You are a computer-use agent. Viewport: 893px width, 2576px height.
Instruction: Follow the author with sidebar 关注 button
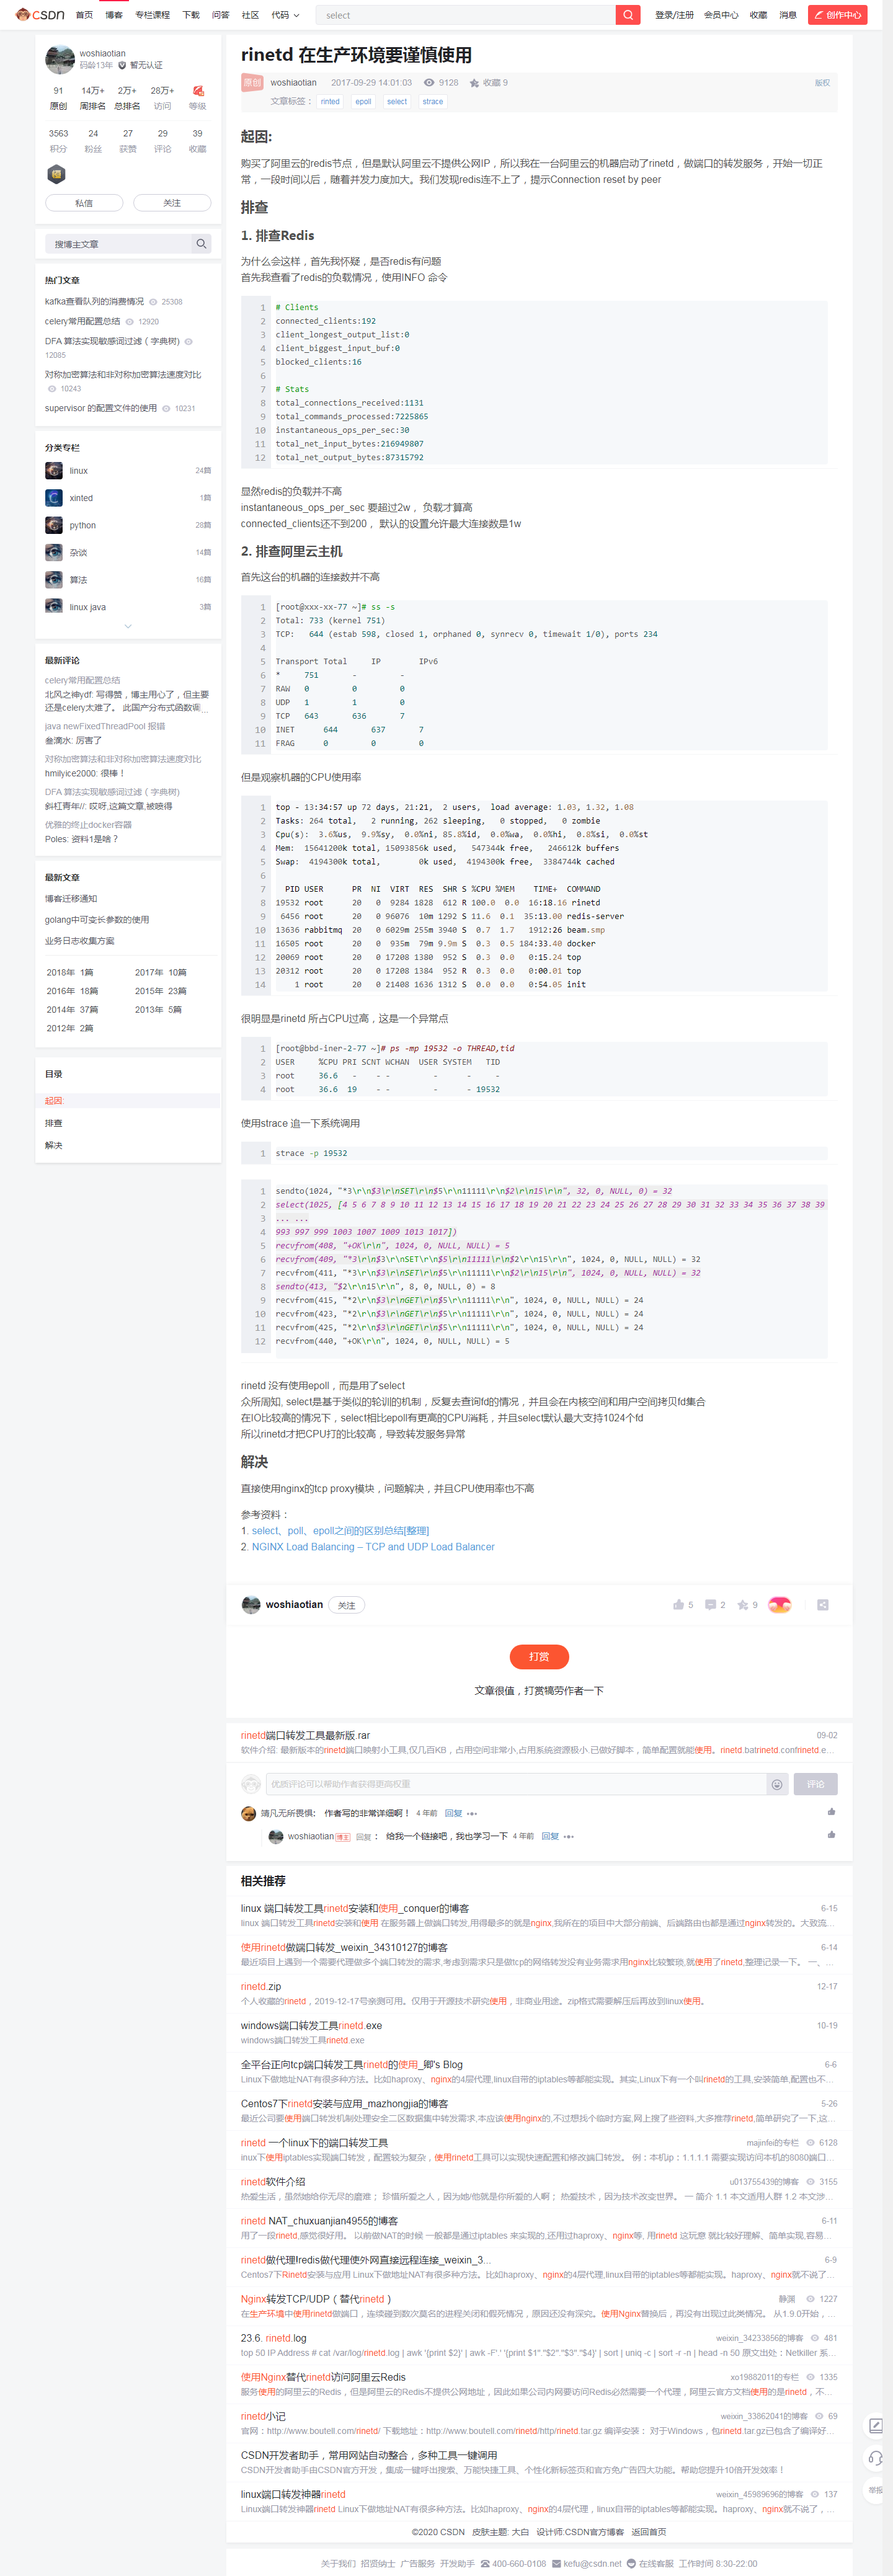[x=172, y=203]
